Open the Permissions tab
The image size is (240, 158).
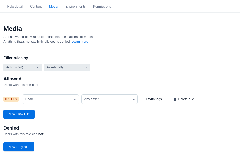[x=102, y=7]
